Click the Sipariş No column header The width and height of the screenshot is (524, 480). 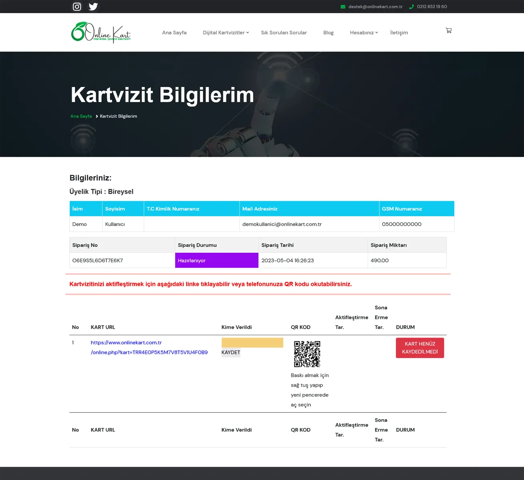coord(122,245)
